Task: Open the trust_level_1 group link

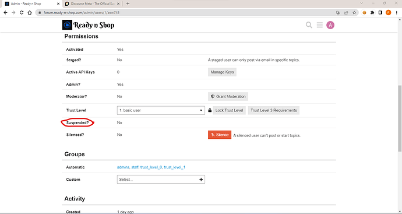Action: (x=175, y=167)
